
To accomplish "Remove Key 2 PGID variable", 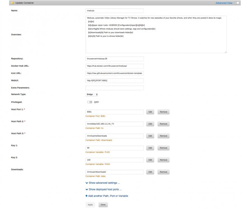I will pos(163,160).
